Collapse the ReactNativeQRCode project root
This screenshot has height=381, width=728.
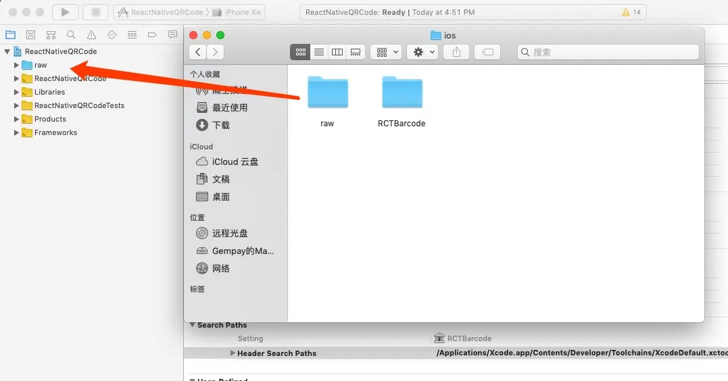[7, 51]
